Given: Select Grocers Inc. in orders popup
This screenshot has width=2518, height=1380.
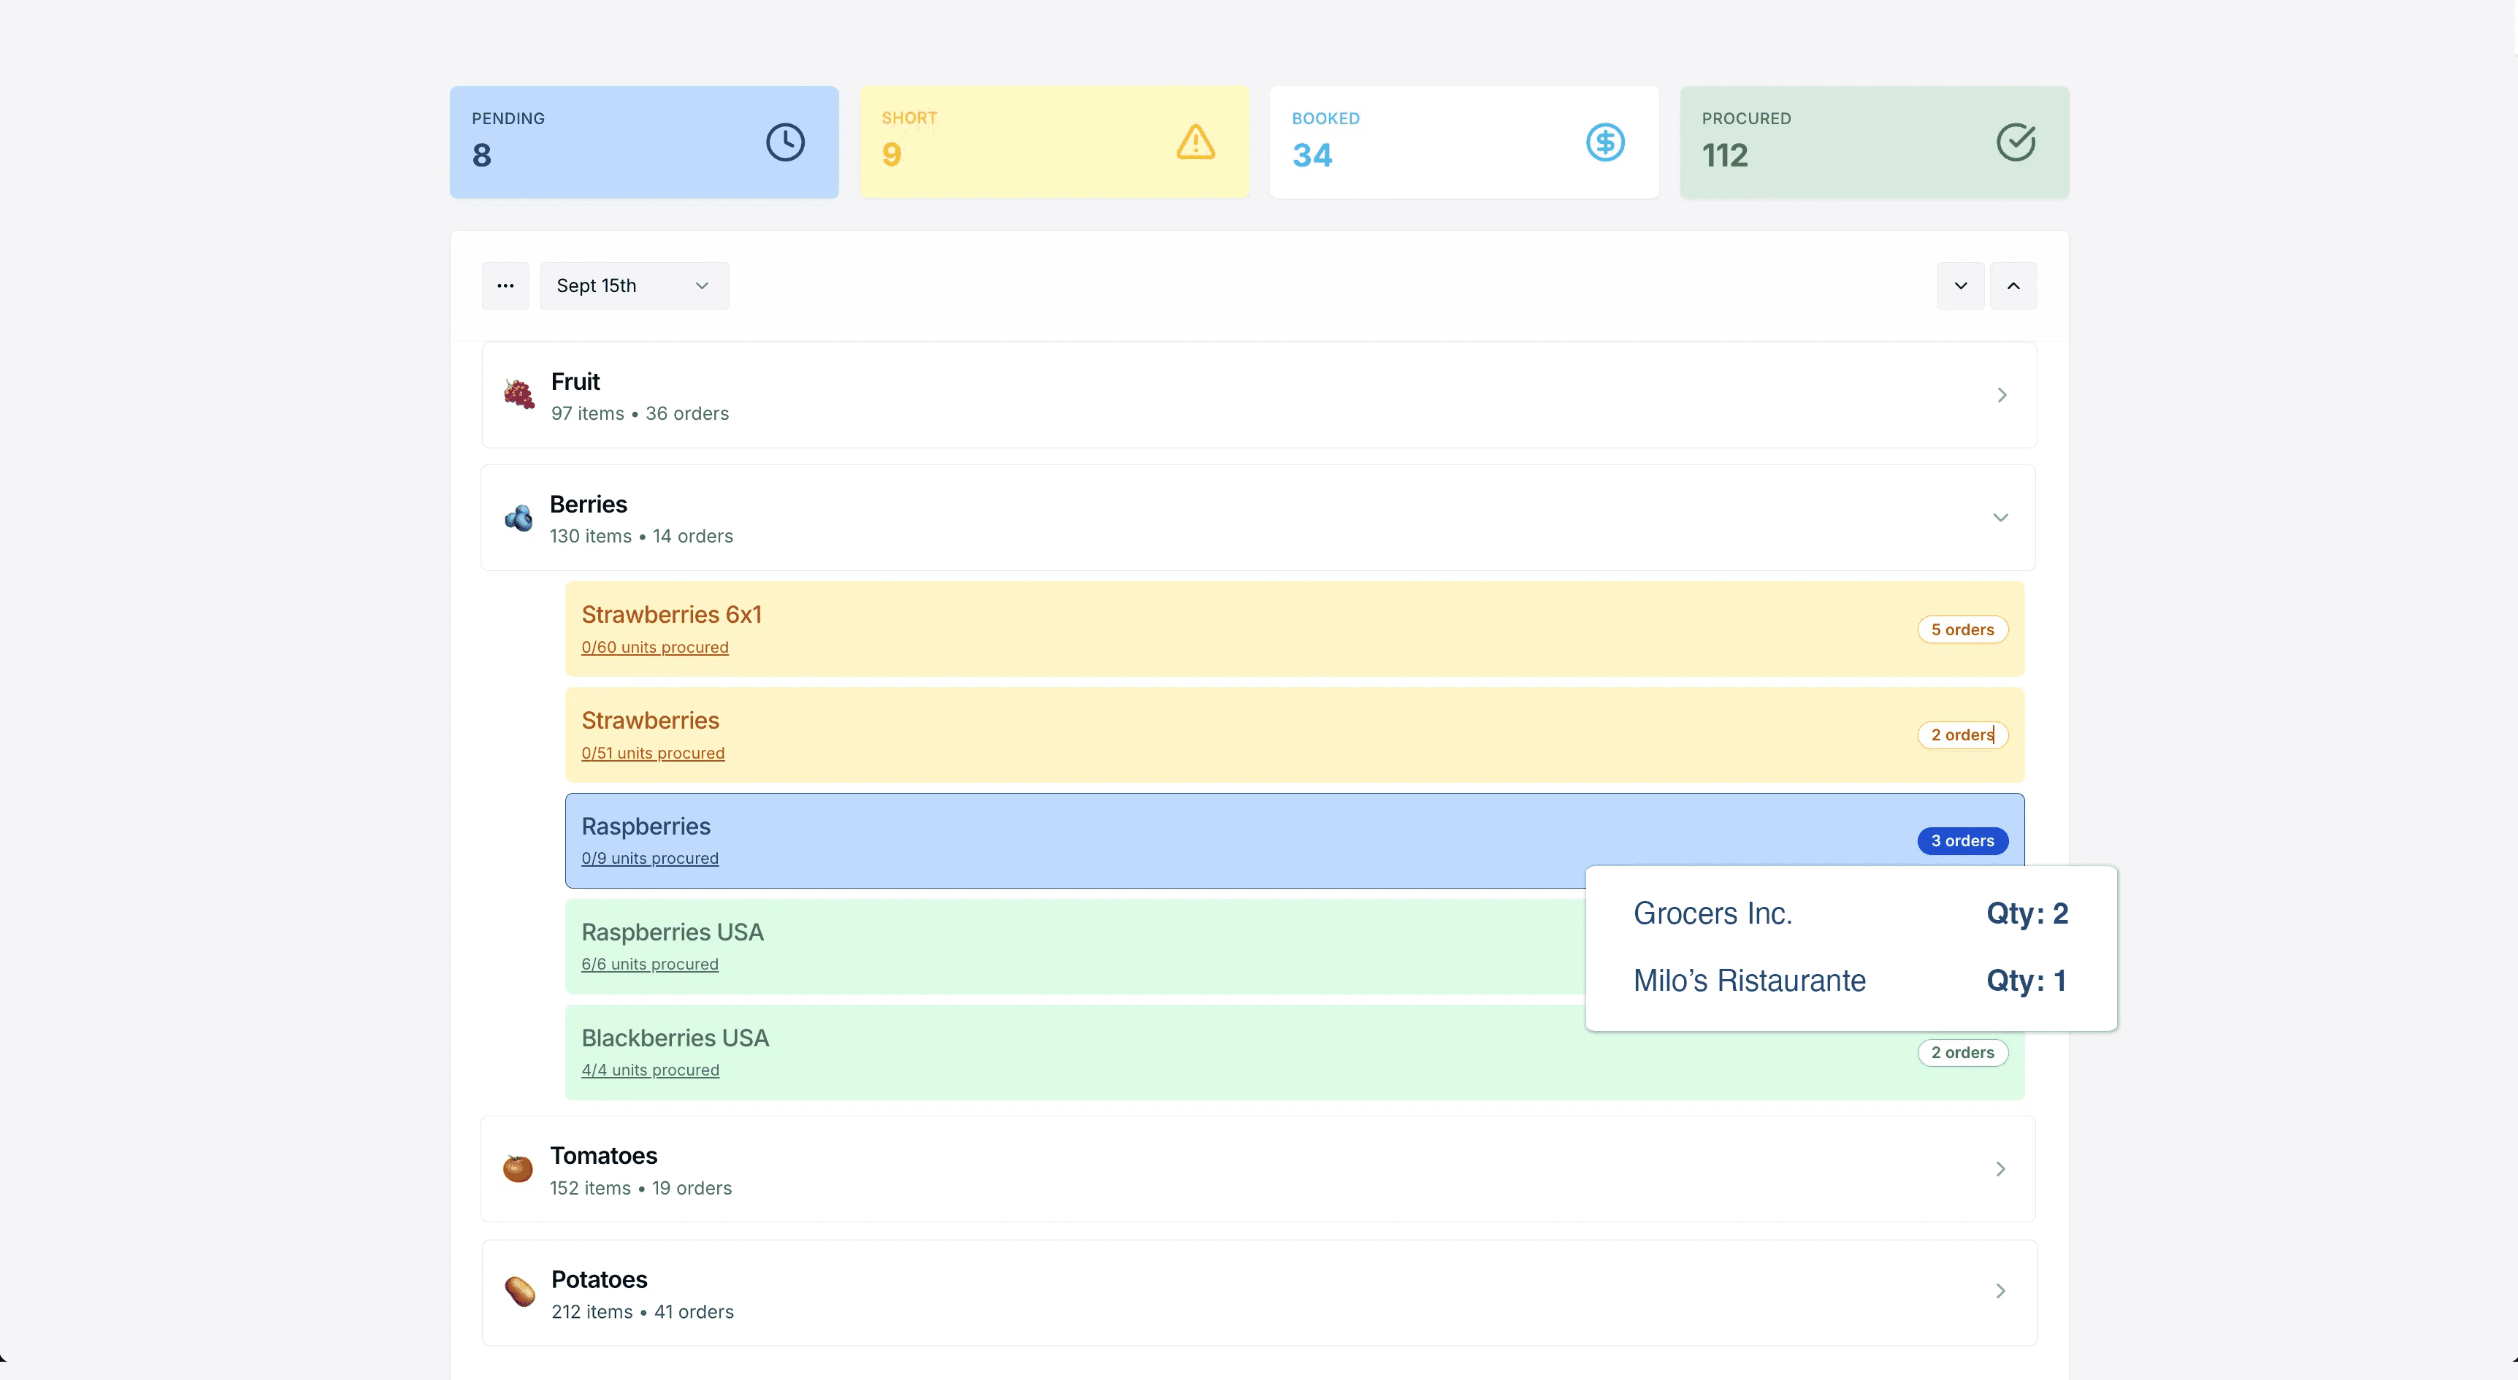Looking at the screenshot, I should pos(1713,914).
